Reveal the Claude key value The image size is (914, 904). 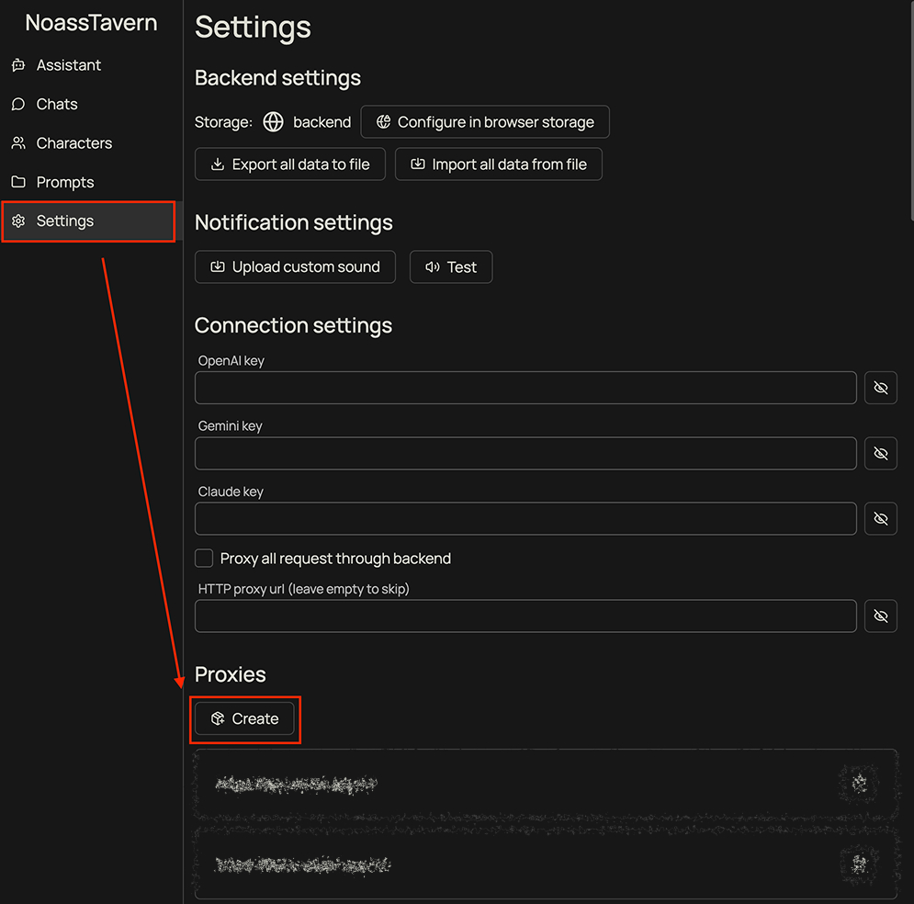880,519
